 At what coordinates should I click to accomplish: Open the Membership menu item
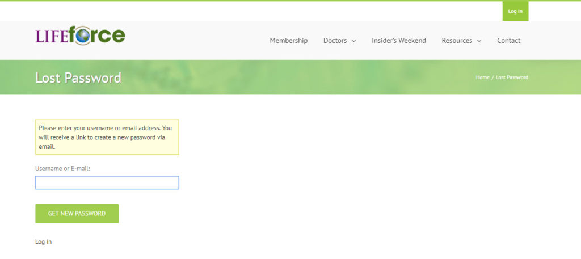point(288,41)
